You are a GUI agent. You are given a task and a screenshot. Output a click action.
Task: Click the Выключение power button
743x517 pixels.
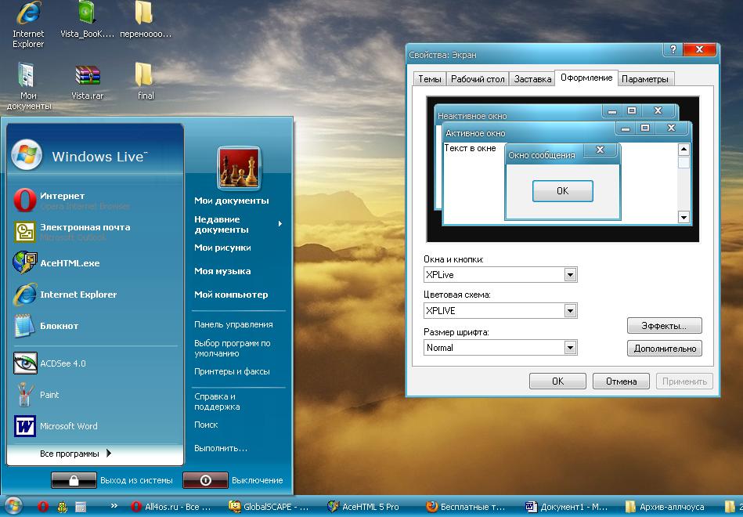coord(205,480)
